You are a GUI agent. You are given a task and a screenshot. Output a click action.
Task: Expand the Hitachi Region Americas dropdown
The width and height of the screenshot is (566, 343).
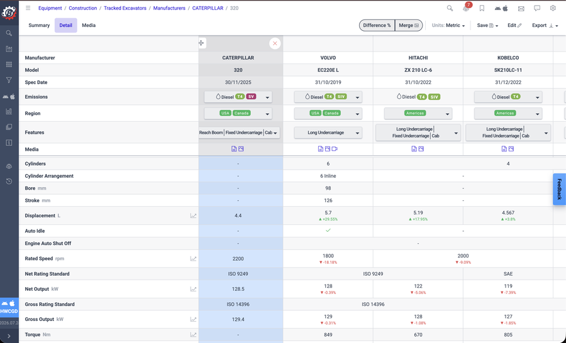(418, 113)
